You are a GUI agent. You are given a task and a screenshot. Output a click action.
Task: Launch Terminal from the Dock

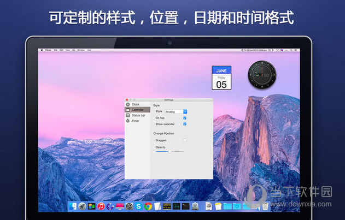coord(186,206)
